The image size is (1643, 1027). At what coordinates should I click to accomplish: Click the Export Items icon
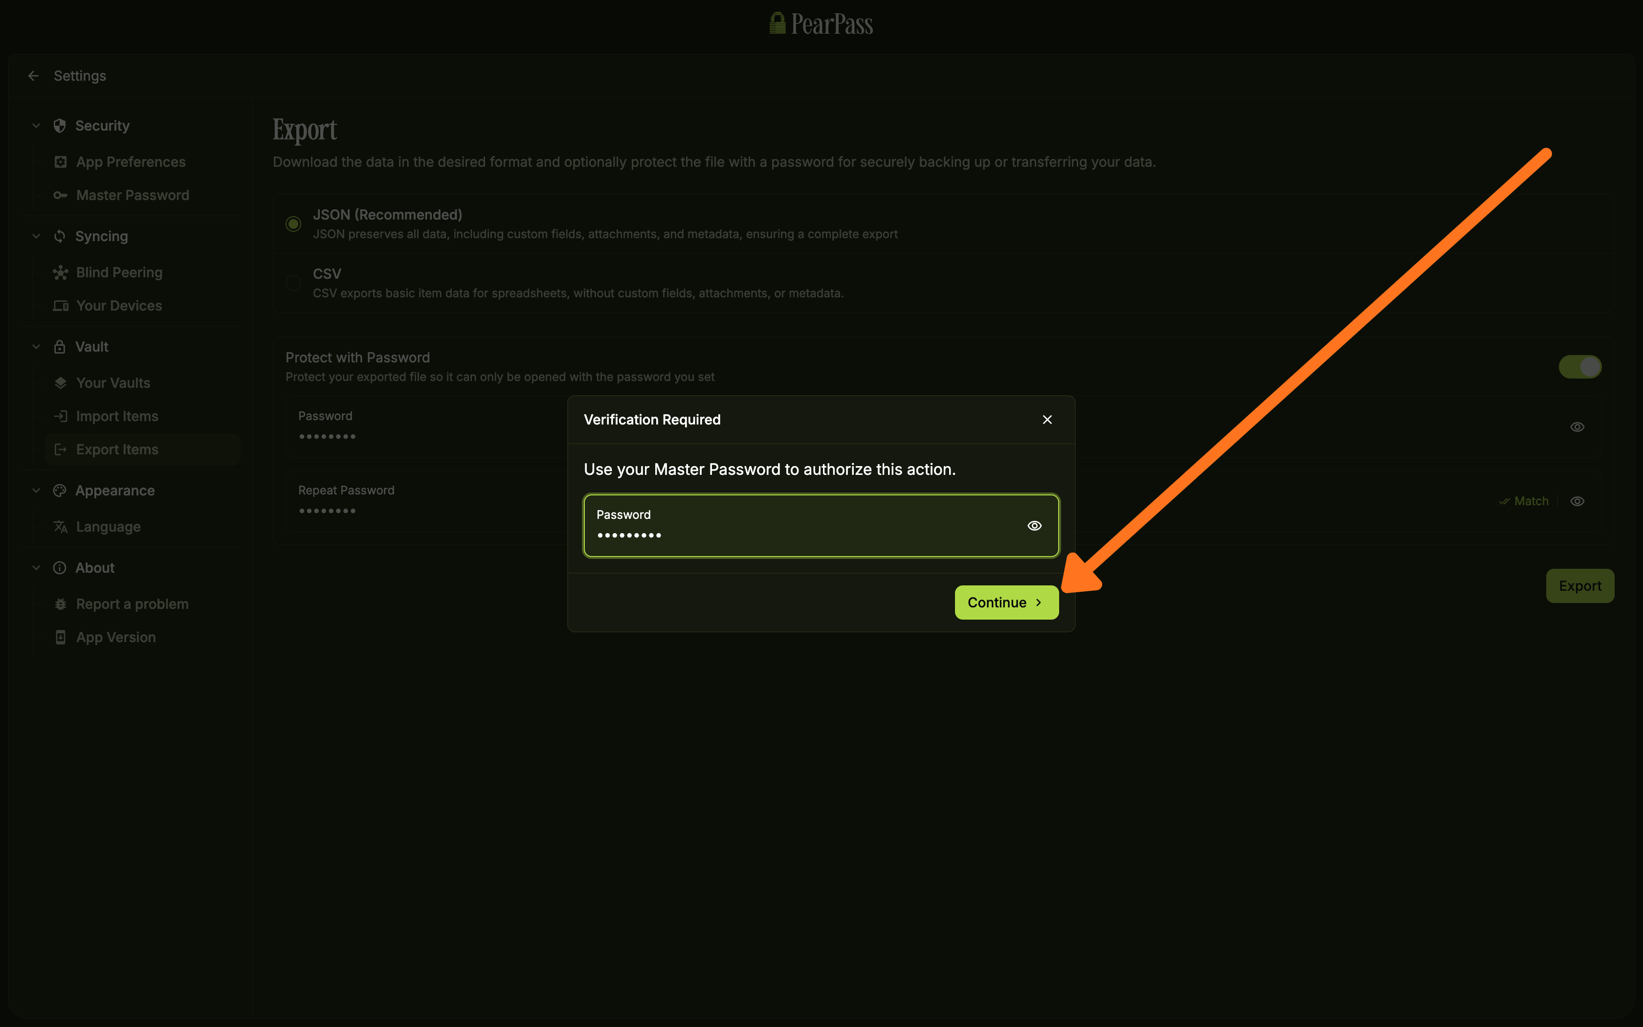coord(61,449)
